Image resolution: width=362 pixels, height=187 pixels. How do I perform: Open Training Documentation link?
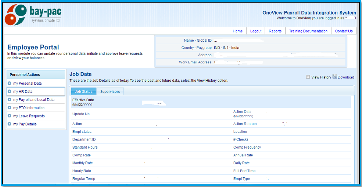[308, 31]
